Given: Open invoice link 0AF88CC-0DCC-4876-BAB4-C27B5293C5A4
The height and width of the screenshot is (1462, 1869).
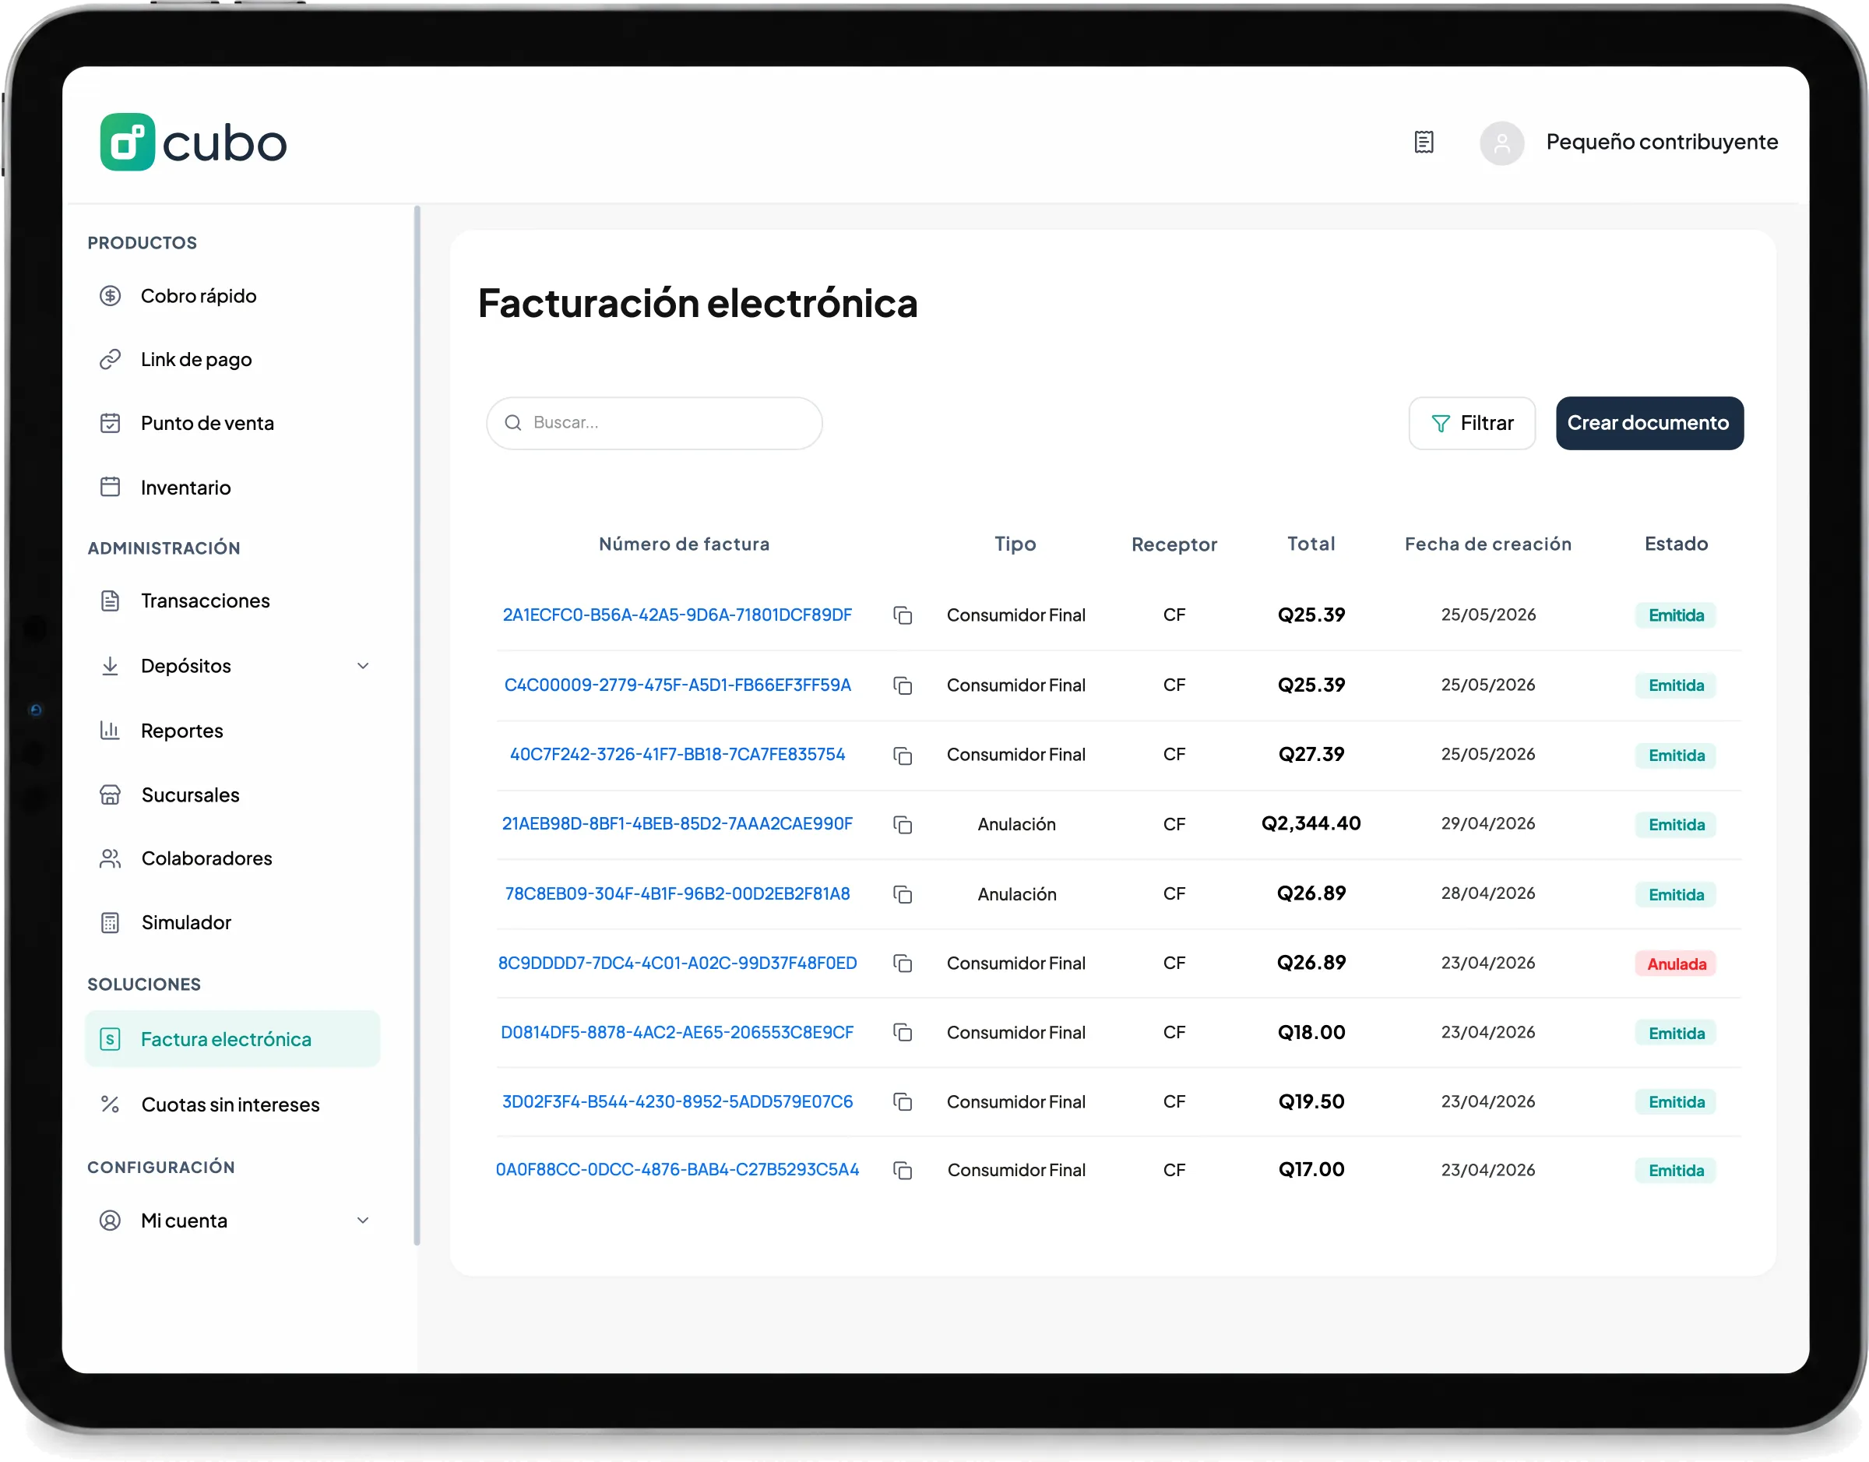Looking at the screenshot, I should [x=677, y=1170].
